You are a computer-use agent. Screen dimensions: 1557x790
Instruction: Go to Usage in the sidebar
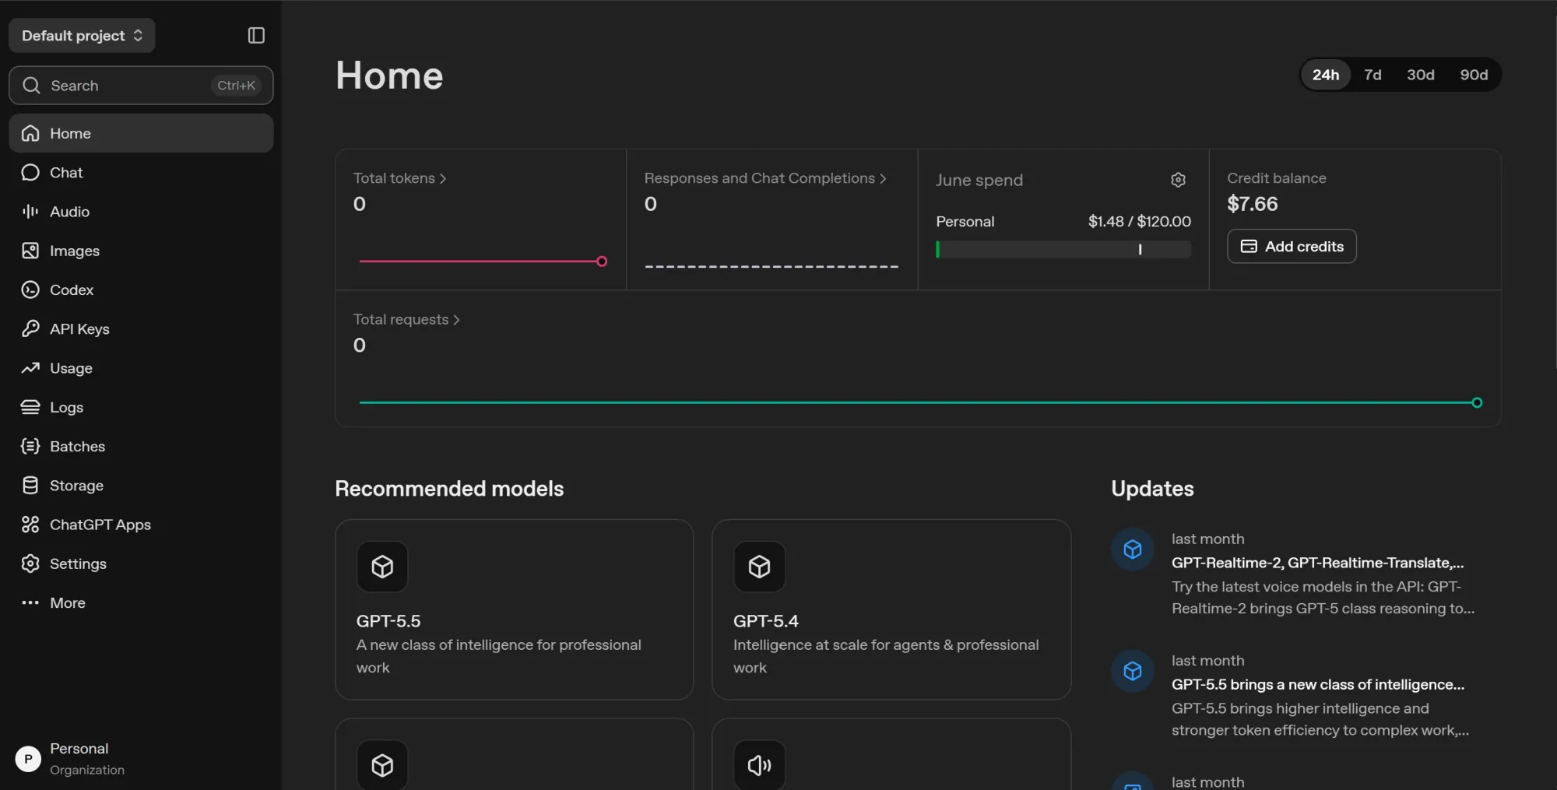tap(141, 368)
